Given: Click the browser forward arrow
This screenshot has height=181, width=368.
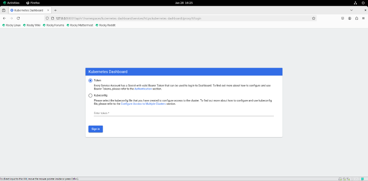Looking at the screenshot, I should 11,18.
